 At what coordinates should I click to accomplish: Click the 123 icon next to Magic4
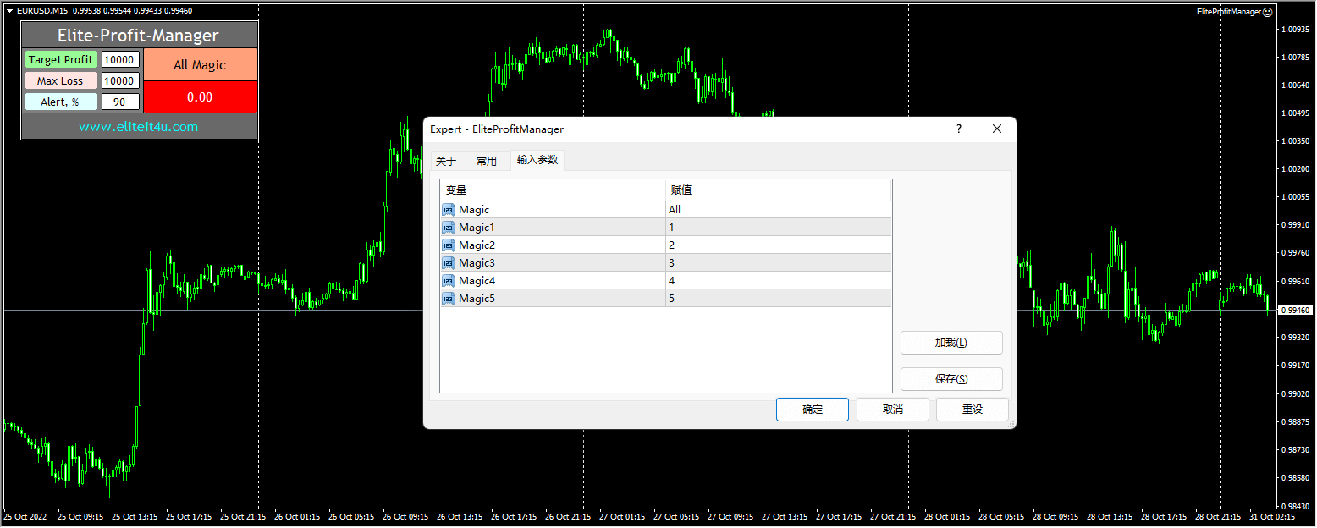[x=448, y=280]
